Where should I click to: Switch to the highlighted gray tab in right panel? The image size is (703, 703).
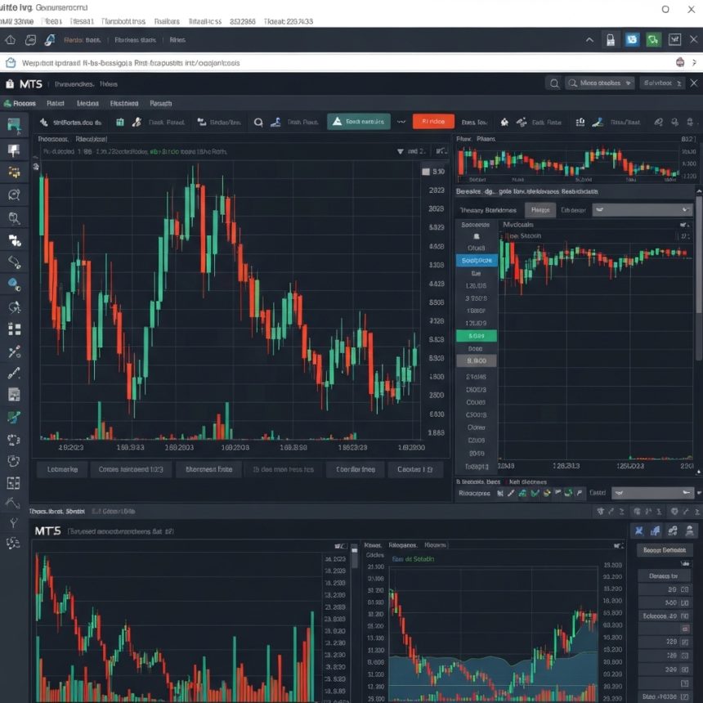pos(540,210)
